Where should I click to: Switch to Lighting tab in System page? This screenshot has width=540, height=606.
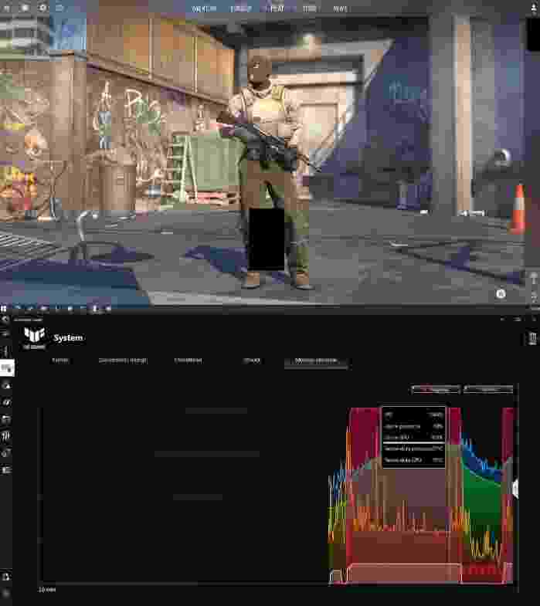tap(188, 361)
